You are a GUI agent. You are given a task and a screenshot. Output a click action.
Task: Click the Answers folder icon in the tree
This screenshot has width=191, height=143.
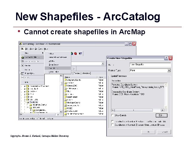pyautogui.click(x=31, y=107)
